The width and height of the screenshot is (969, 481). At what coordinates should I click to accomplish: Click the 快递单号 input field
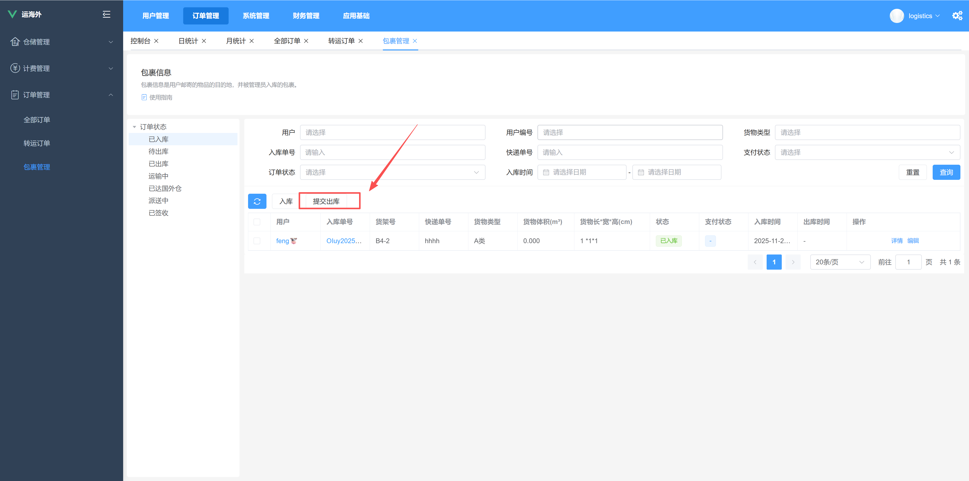[630, 152]
